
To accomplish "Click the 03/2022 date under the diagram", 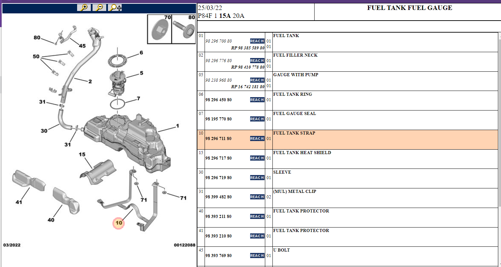I will [11, 245].
